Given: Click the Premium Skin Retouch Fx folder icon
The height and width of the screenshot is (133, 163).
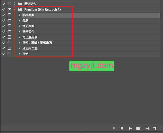Looking at the screenshot, I should click(20, 9).
